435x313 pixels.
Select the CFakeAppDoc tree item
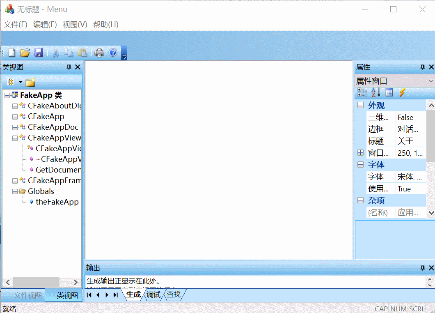click(x=53, y=127)
